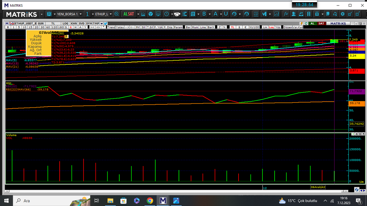This screenshot has height=206, width=367.
Task: Click the chart horizontal scrollbar
Action: click(x=177, y=191)
